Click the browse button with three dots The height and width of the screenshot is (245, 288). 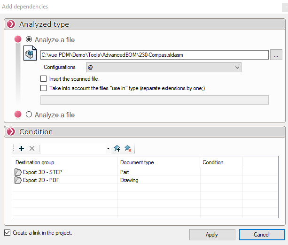pyautogui.click(x=276, y=55)
